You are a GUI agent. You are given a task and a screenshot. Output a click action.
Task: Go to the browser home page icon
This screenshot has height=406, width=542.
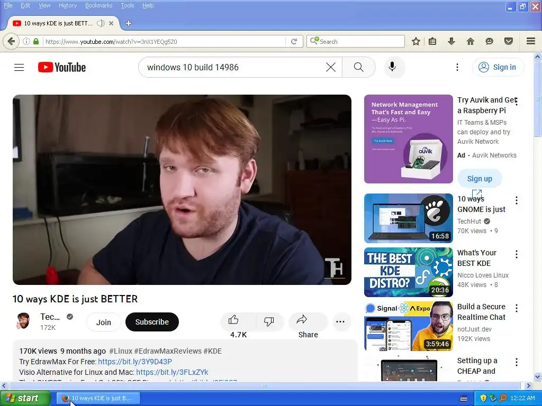pyautogui.click(x=470, y=41)
